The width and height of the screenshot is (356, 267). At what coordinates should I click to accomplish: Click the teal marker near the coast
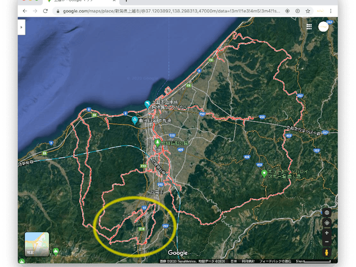click(147, 104)
